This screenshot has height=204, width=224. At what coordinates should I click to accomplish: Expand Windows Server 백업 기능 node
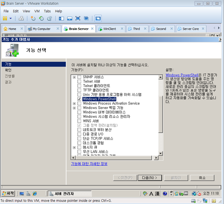(74, 108)
